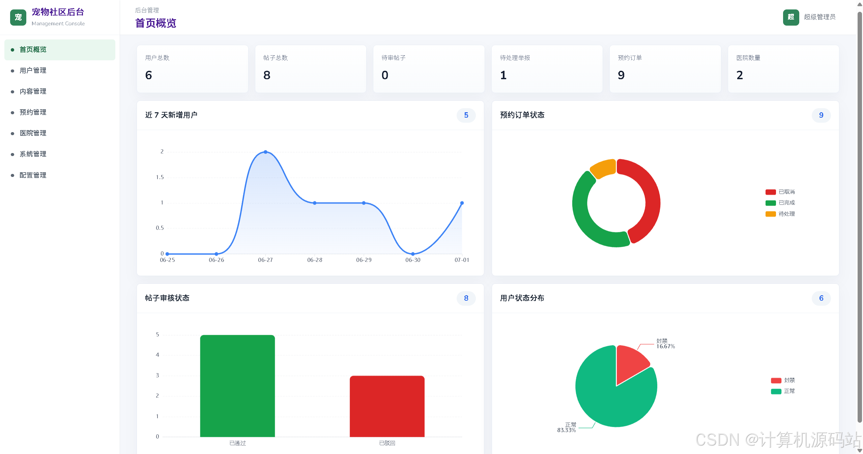Click the badge 6 on 用户状态分布
This screenshot has height=454, width=863.
click(x=821, y=298)
